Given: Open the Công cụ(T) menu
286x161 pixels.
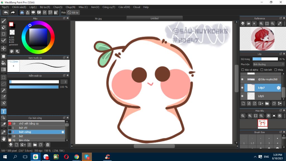Looking at the screenshot, I should (109, 7).
